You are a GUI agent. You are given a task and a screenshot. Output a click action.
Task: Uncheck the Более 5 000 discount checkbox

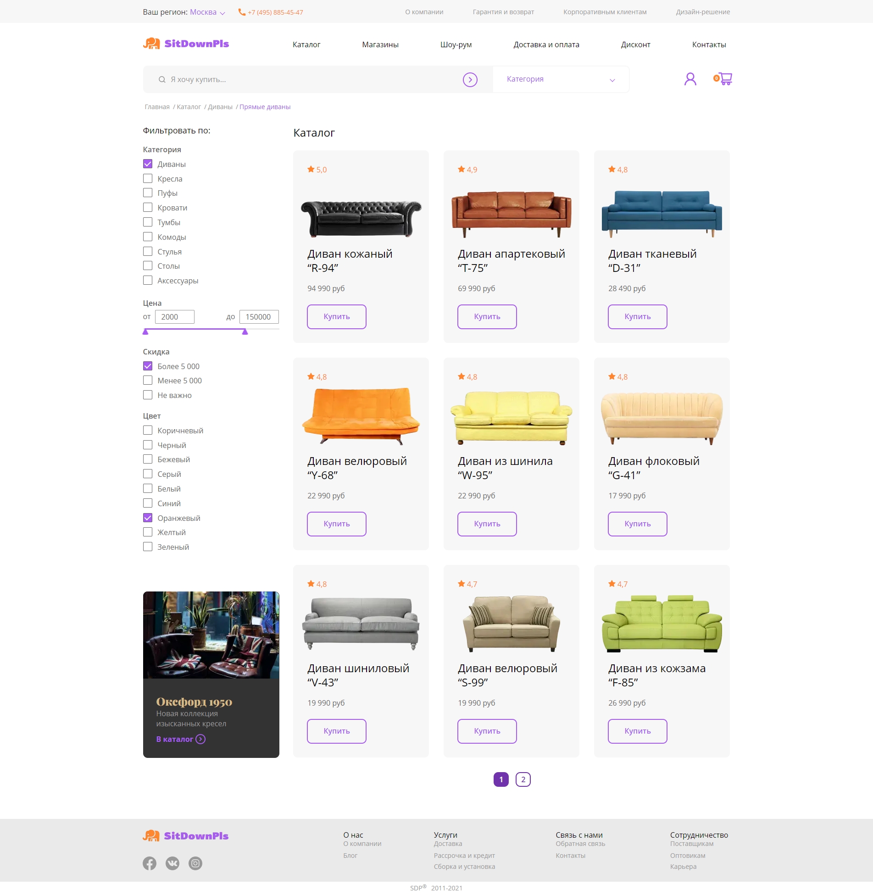click(148, 366)
